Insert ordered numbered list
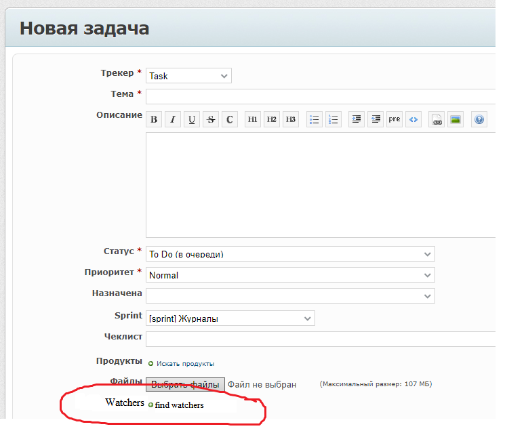Screen dimensions: 505x435 pos(334,119)
